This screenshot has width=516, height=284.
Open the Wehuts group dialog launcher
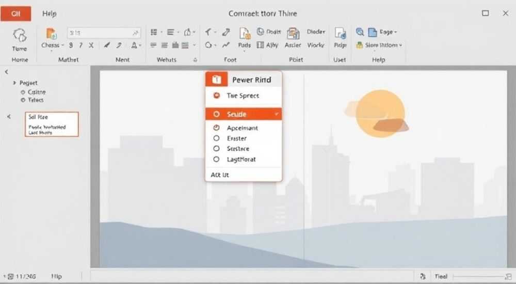pos(195,59)
